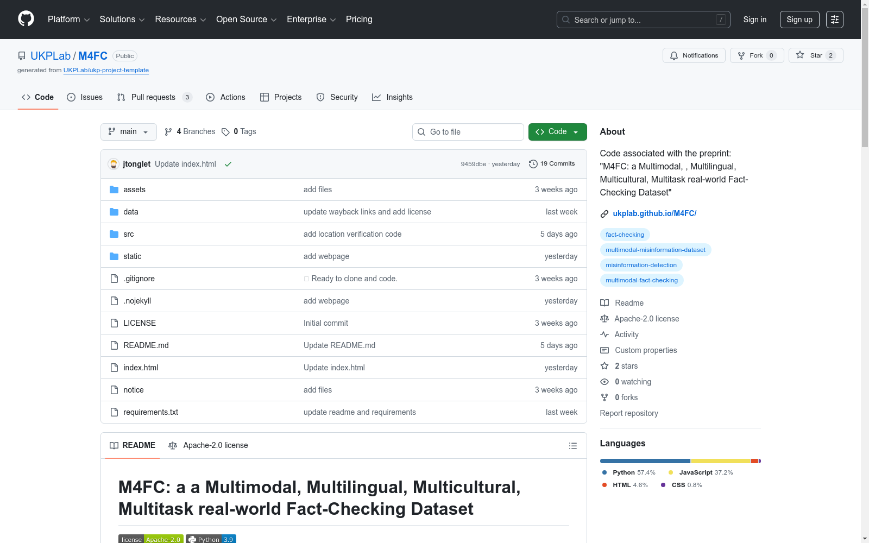Image resolution: width=869 pixels, height=543 pixels.
Task: Click the star icon beside 2 stars
Action: click(x=604, y=366)
